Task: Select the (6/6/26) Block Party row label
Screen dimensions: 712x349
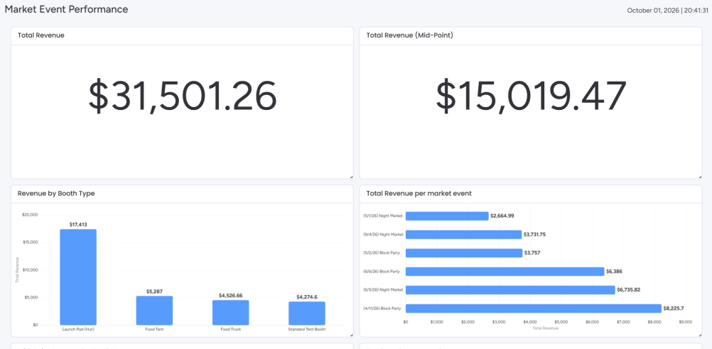Action: [382, 272]
